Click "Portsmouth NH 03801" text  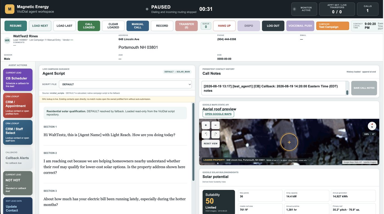[138, 47]
